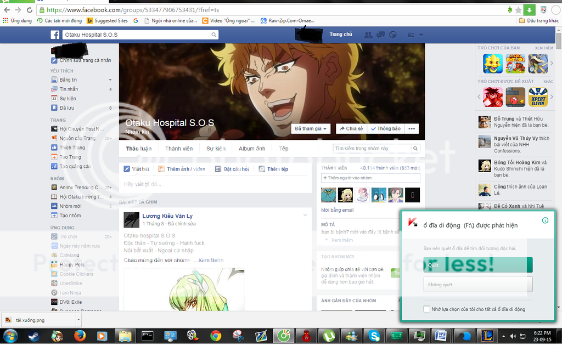
Task: Expand description with 'Xem thêm' under Mô tả
Action: click(342, 240)
